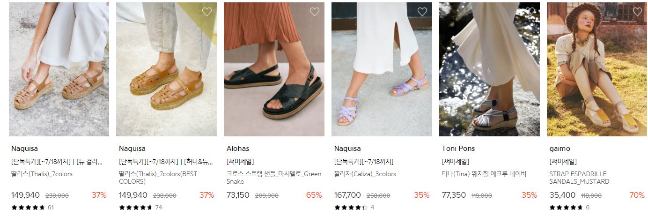Open STRAP ESPADRILLE SANDALS_MUSTARD product title
The image size is (648, 216).
coord(580,178)
